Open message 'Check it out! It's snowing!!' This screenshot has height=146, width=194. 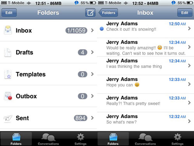[x=145, y=28]
